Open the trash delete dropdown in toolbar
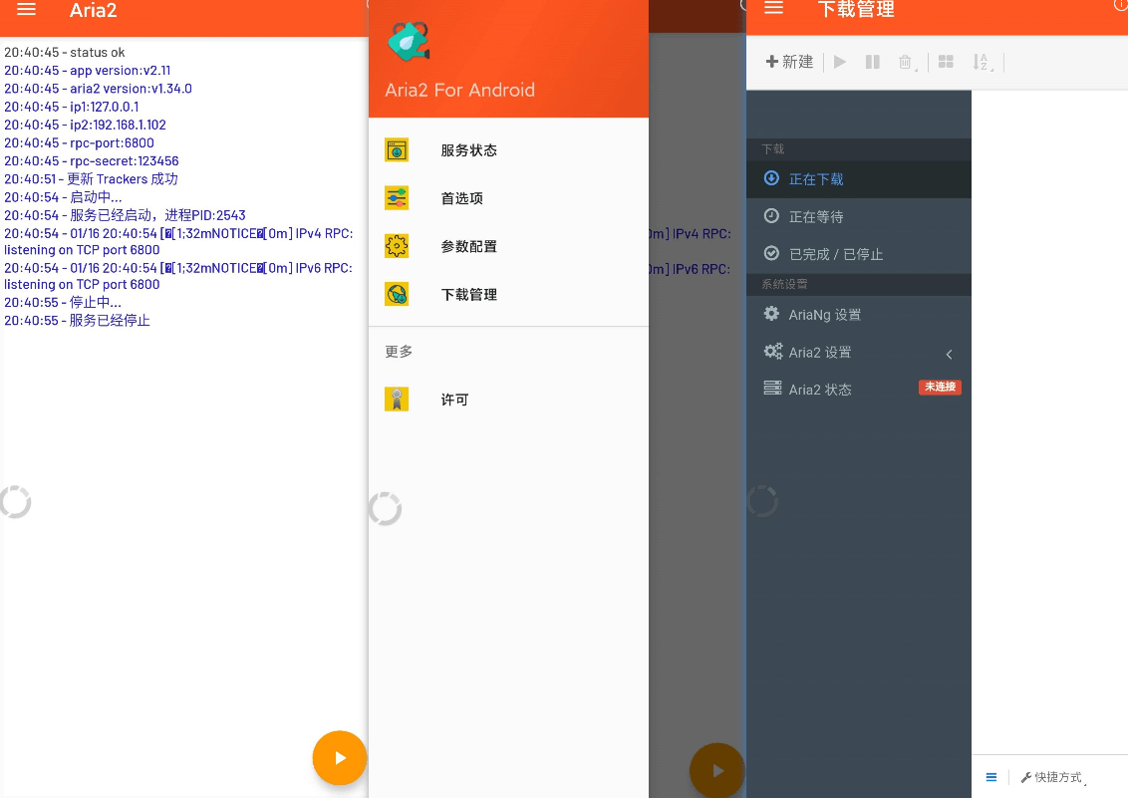 [x=907, y=63]
